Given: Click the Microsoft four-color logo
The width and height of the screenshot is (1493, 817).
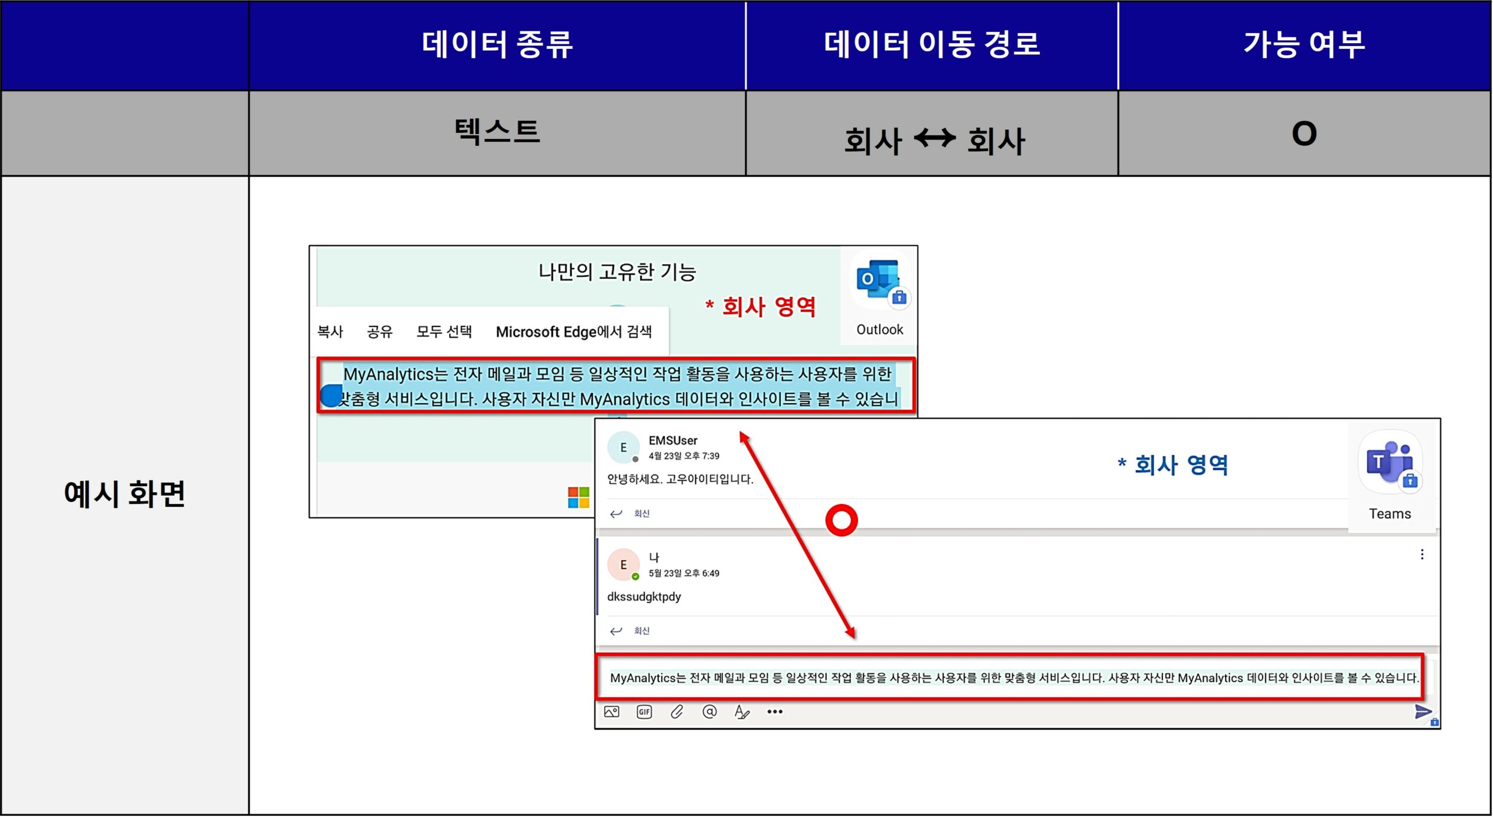Looking at the screenshot, I should [x=579, y=497].
